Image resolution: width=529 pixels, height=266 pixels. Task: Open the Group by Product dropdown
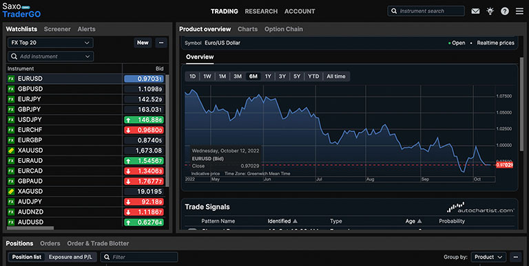click(x=488, y=257)
